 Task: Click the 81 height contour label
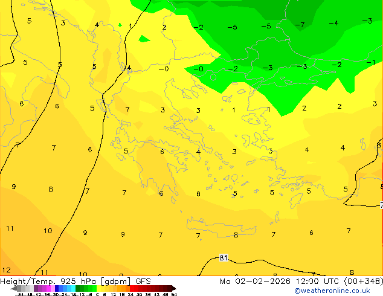[224, 258]
